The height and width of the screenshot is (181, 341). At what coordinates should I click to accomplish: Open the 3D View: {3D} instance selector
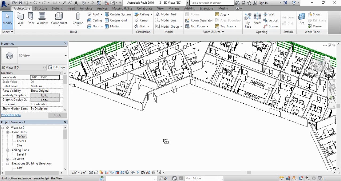coord(23,68)
